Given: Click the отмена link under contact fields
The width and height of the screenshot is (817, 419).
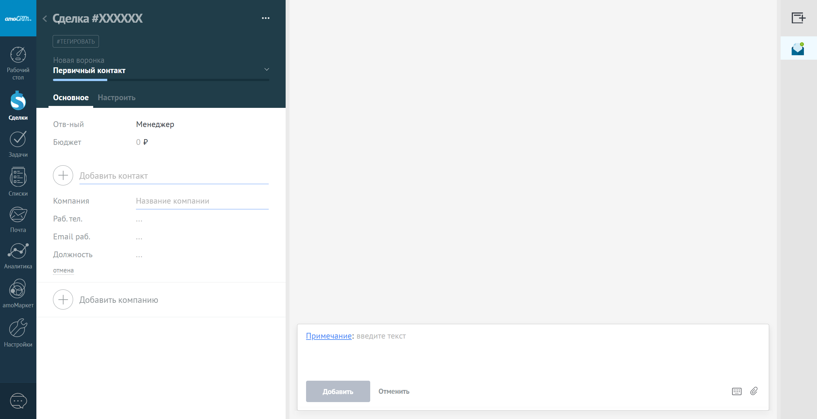Looking at the screenshot, I should click(x=63, y=270).
